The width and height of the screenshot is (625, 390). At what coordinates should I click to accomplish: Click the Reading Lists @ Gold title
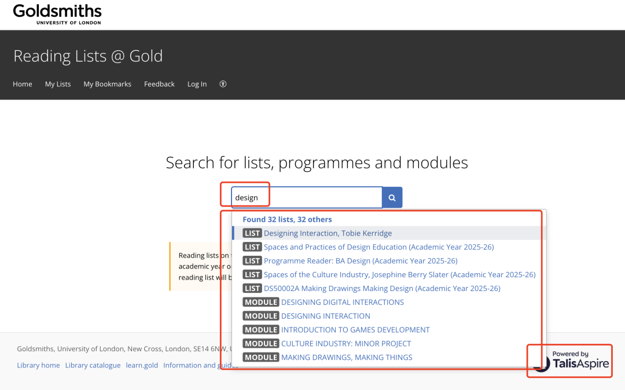(x=88, y=56)
